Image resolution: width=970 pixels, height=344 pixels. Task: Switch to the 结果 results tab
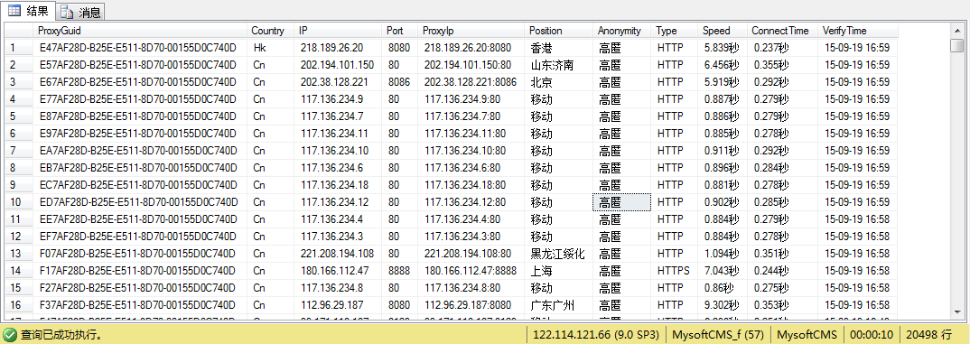29,11
